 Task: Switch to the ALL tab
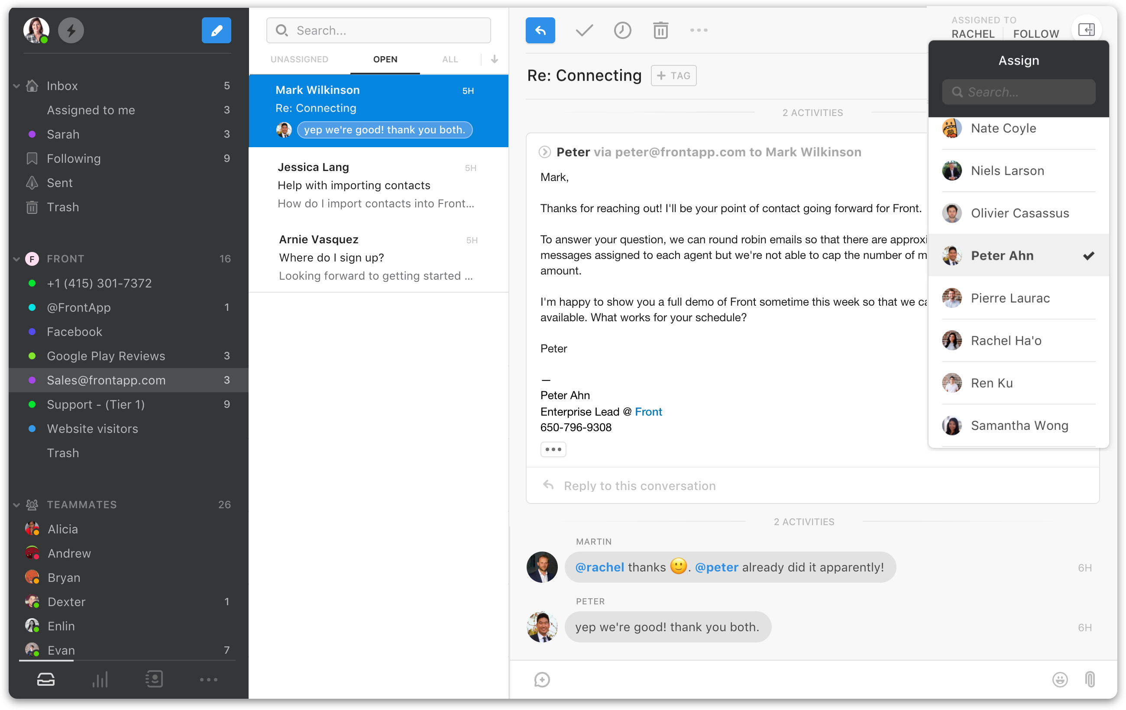coord(450,59)
